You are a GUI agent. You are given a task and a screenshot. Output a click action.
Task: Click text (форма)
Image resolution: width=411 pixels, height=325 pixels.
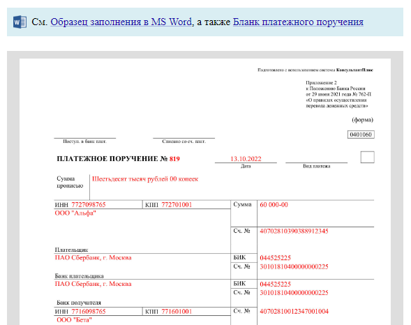(x=363, y=120)
